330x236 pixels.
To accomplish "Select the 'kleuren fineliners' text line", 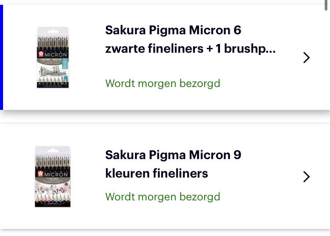I will [x=157, y=174].
